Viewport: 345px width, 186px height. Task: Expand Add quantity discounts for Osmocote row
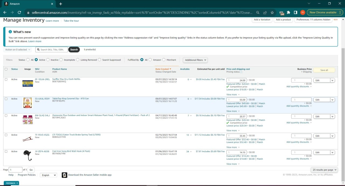(299, 123)
